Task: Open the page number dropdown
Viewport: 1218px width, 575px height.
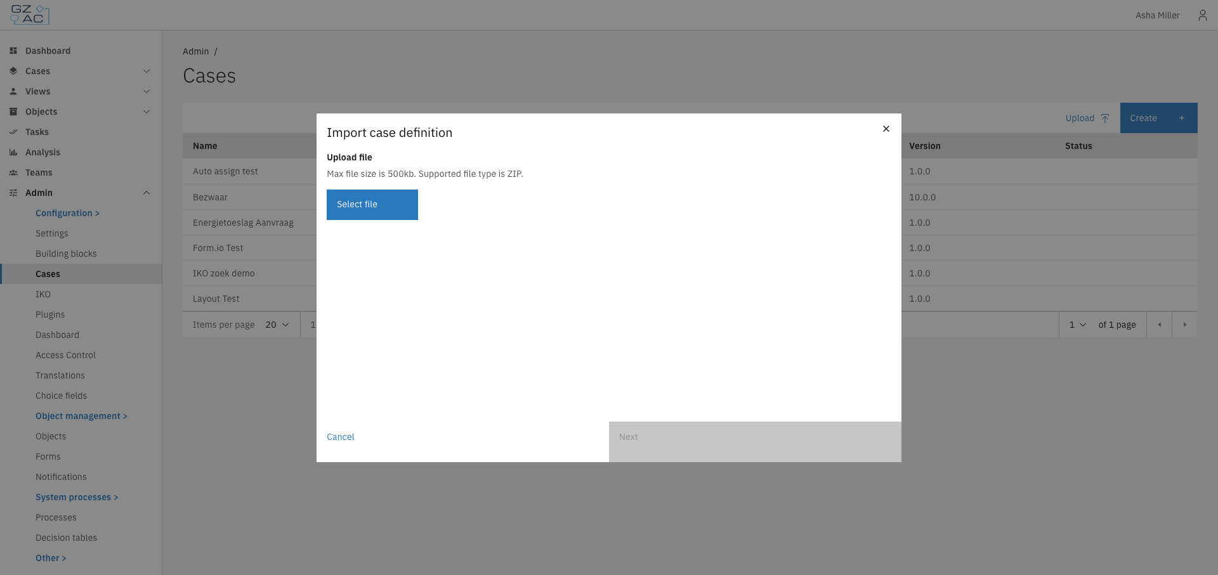Action: click(1078, 325)
